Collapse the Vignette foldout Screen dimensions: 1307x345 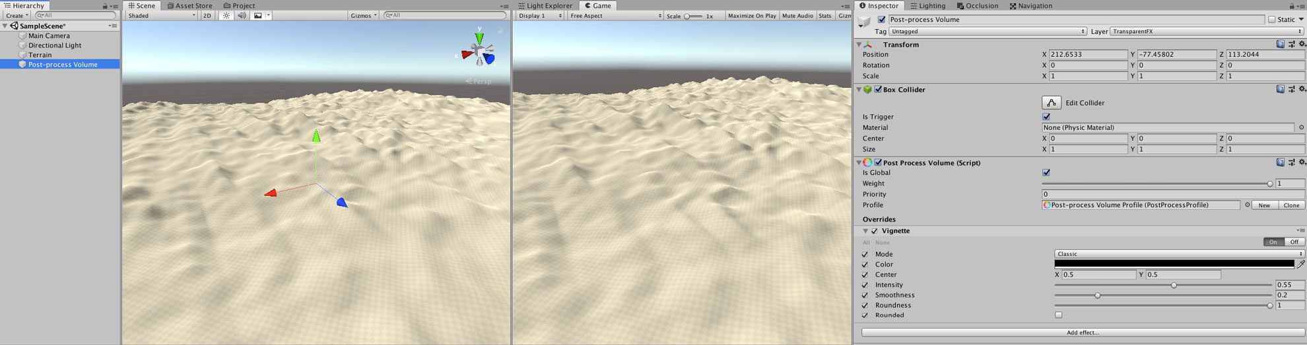(865, 232)
